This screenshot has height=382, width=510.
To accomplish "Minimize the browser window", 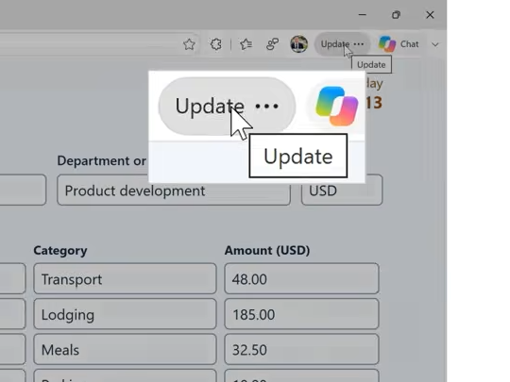I will [363, 14].
